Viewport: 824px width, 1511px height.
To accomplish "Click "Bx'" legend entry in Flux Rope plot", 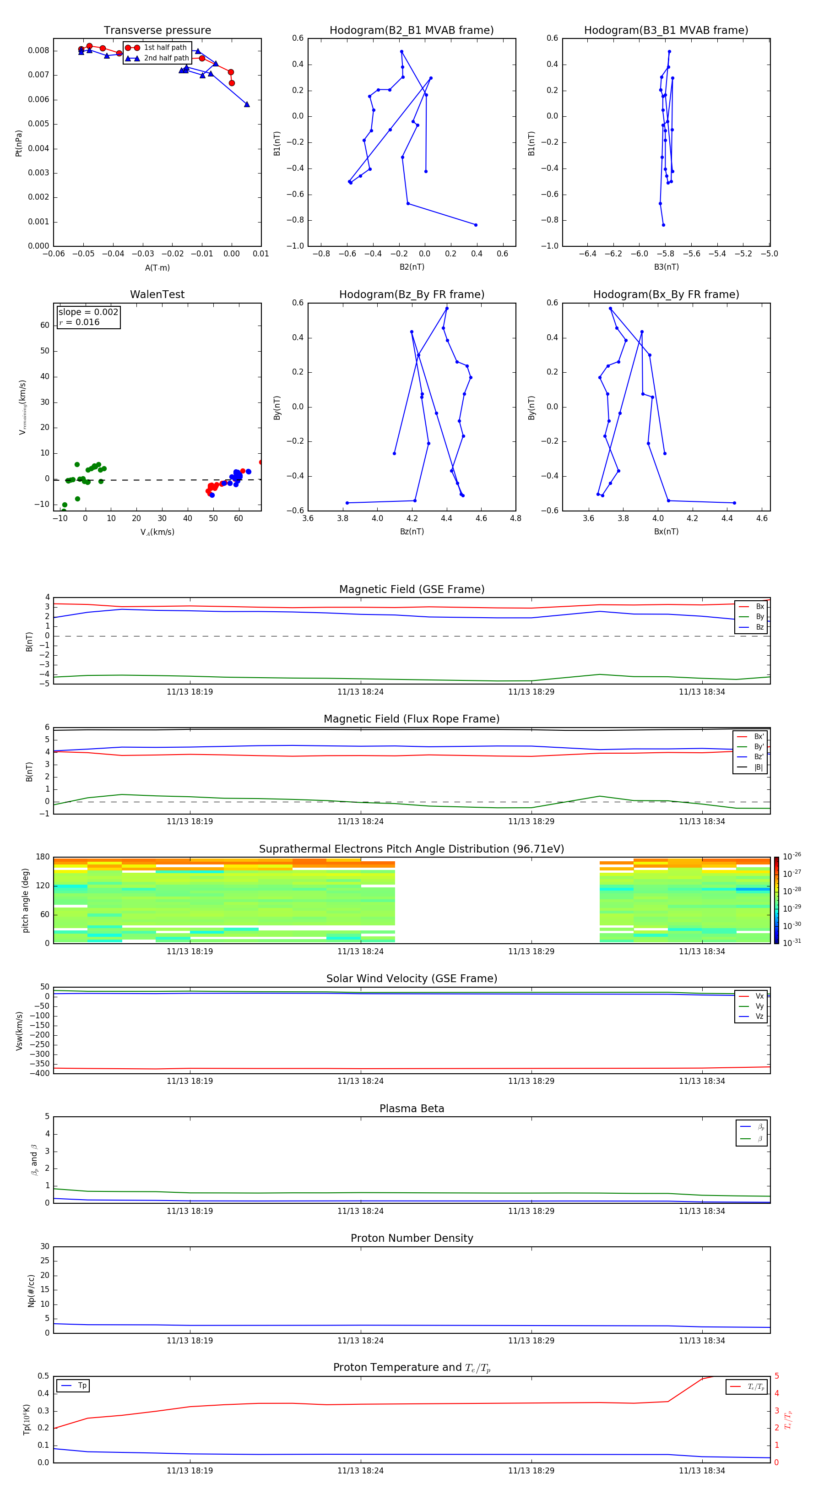I will pyautogui.click(x=750, y=737).
